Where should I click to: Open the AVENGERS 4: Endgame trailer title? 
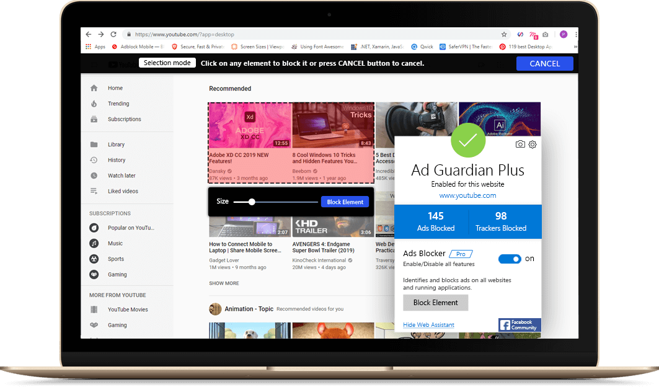coord(324,247)
